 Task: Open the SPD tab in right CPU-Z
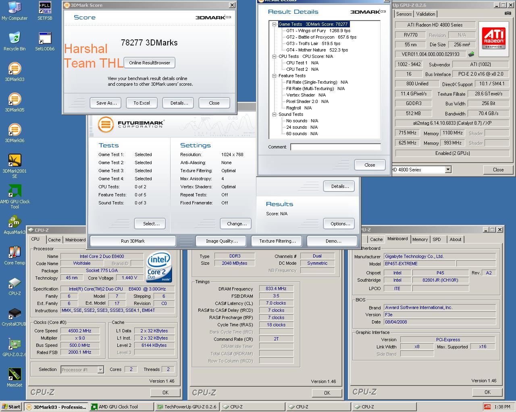point(437,239)
